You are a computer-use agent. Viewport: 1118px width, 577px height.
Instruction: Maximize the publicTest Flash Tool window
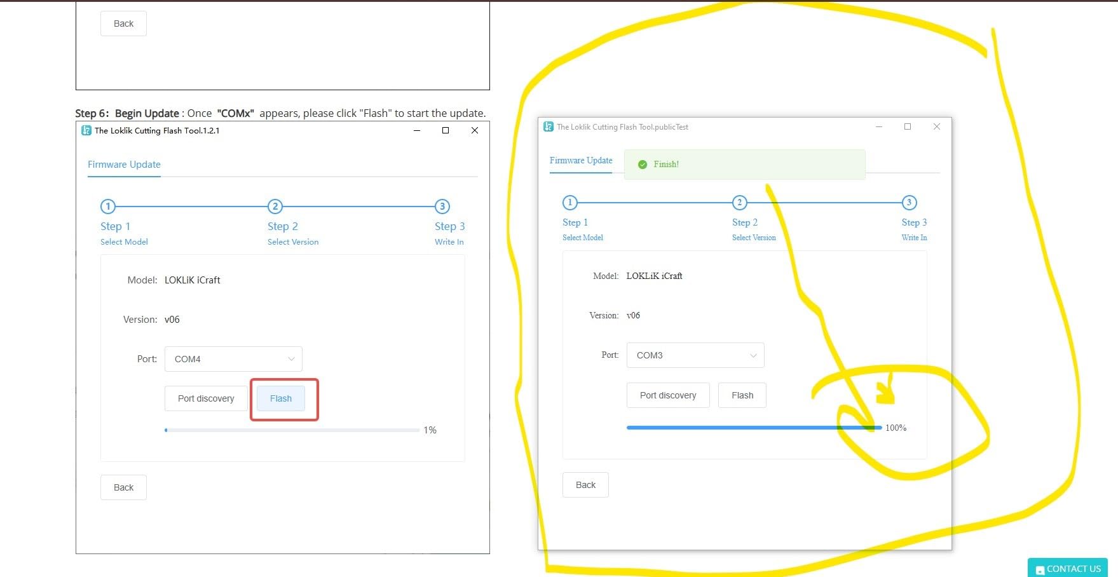[908, 126]
